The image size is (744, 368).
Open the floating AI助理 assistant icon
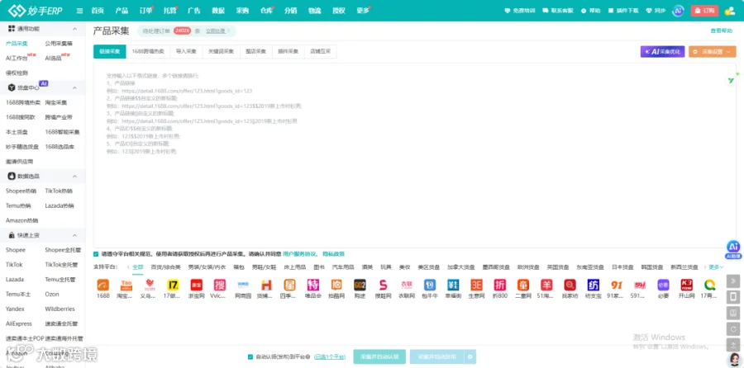[x=733, y=249]
